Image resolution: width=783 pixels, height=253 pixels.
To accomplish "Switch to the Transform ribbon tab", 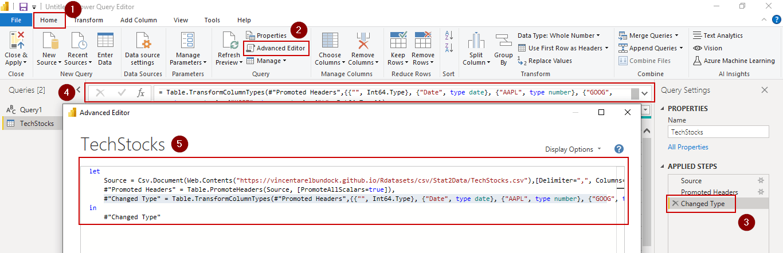I will [x=88, y=20].
